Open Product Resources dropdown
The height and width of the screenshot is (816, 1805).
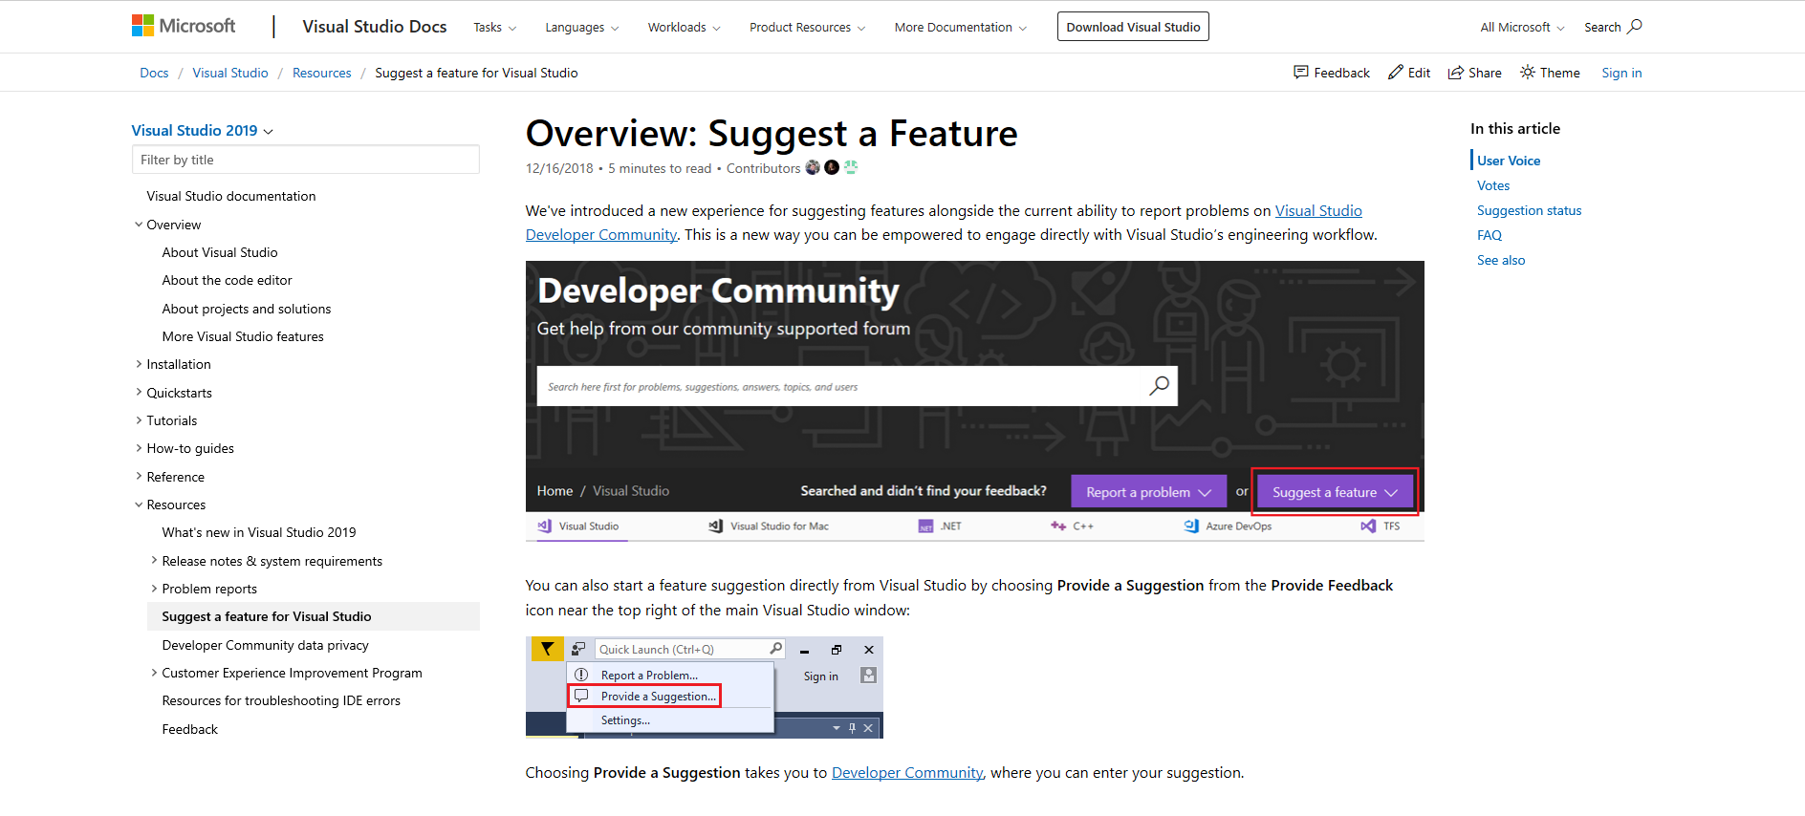pos(808,27)
